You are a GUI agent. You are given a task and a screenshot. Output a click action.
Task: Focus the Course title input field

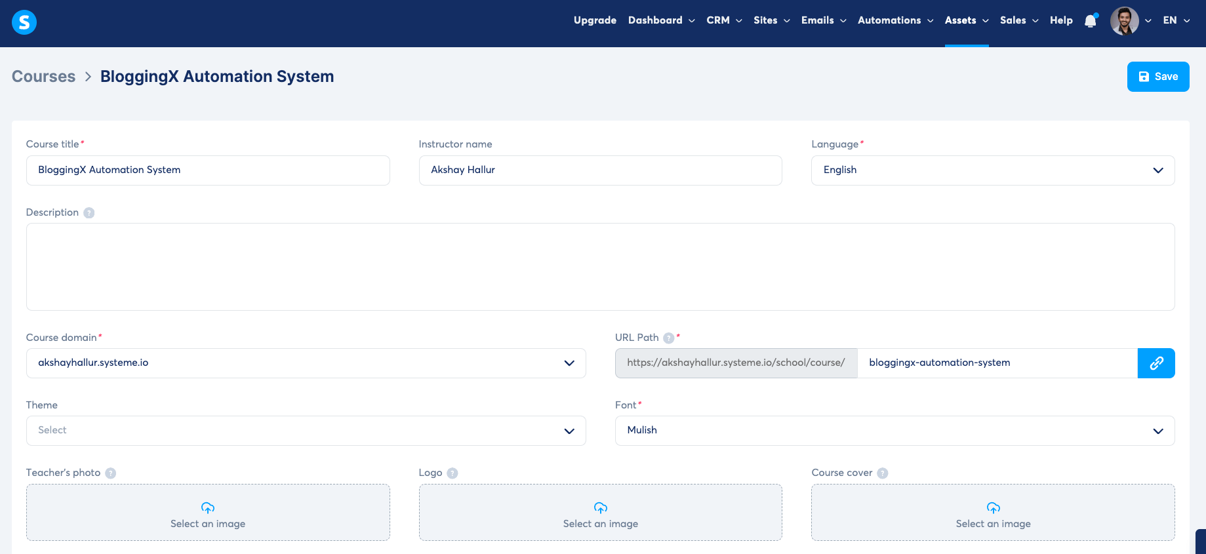[208, 170]
